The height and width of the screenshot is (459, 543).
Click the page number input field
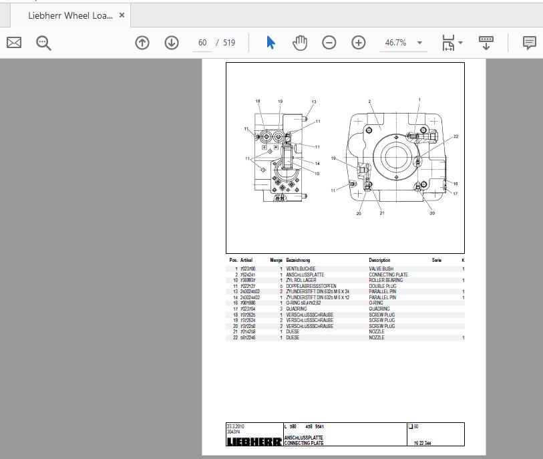(x=201, y=42)
